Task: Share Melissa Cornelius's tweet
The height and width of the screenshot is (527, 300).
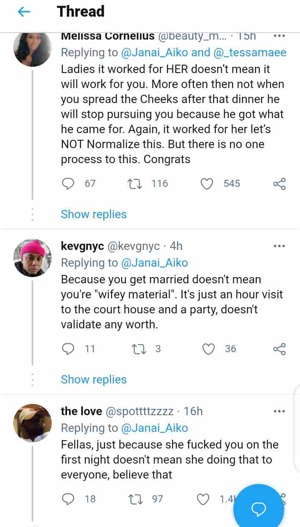Action: [279, 184]
